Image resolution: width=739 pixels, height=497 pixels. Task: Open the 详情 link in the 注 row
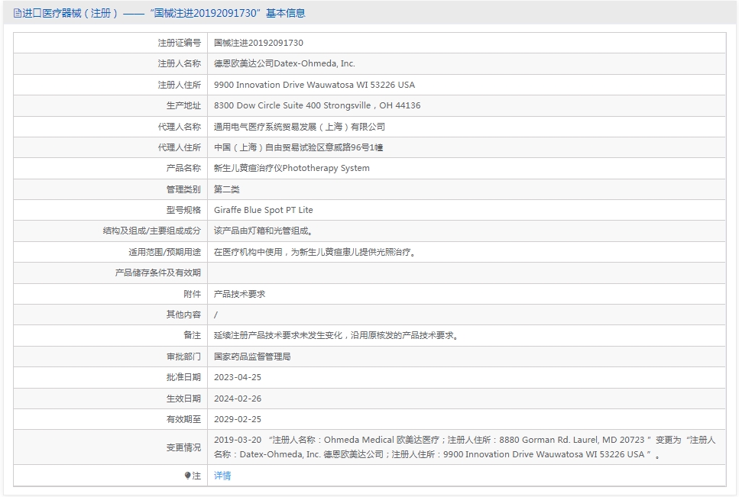tap(222, 476)
